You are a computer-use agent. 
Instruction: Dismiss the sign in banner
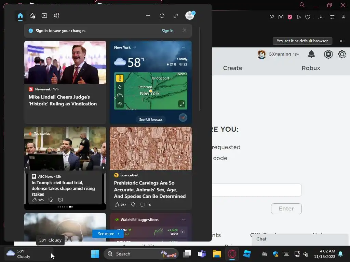(x=184, y=30)
